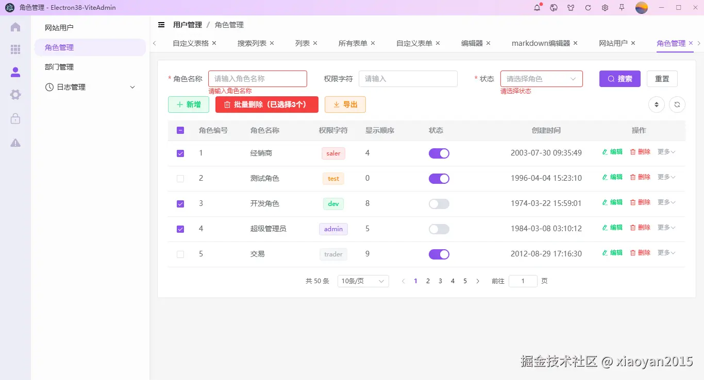Refresh the table with the circular refresh icon

tap(677, 104)
